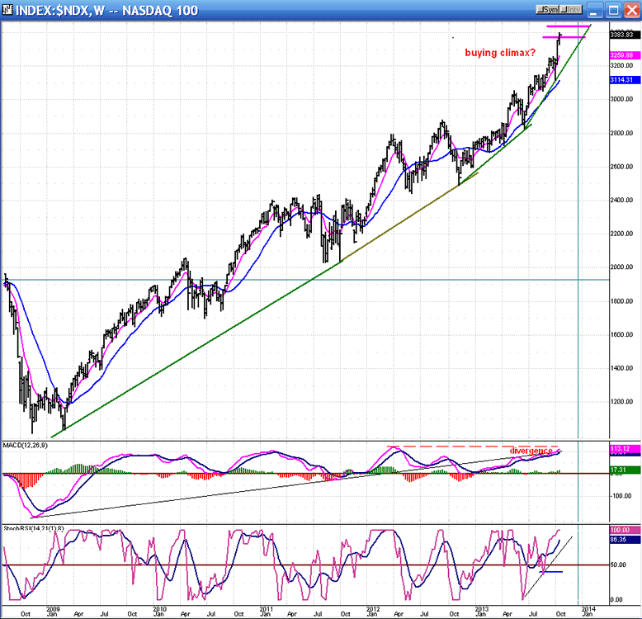The height and width of the screenshot is (619, 642).
Task: Select the 'buying climax?' text annotation
Action: 500,53
